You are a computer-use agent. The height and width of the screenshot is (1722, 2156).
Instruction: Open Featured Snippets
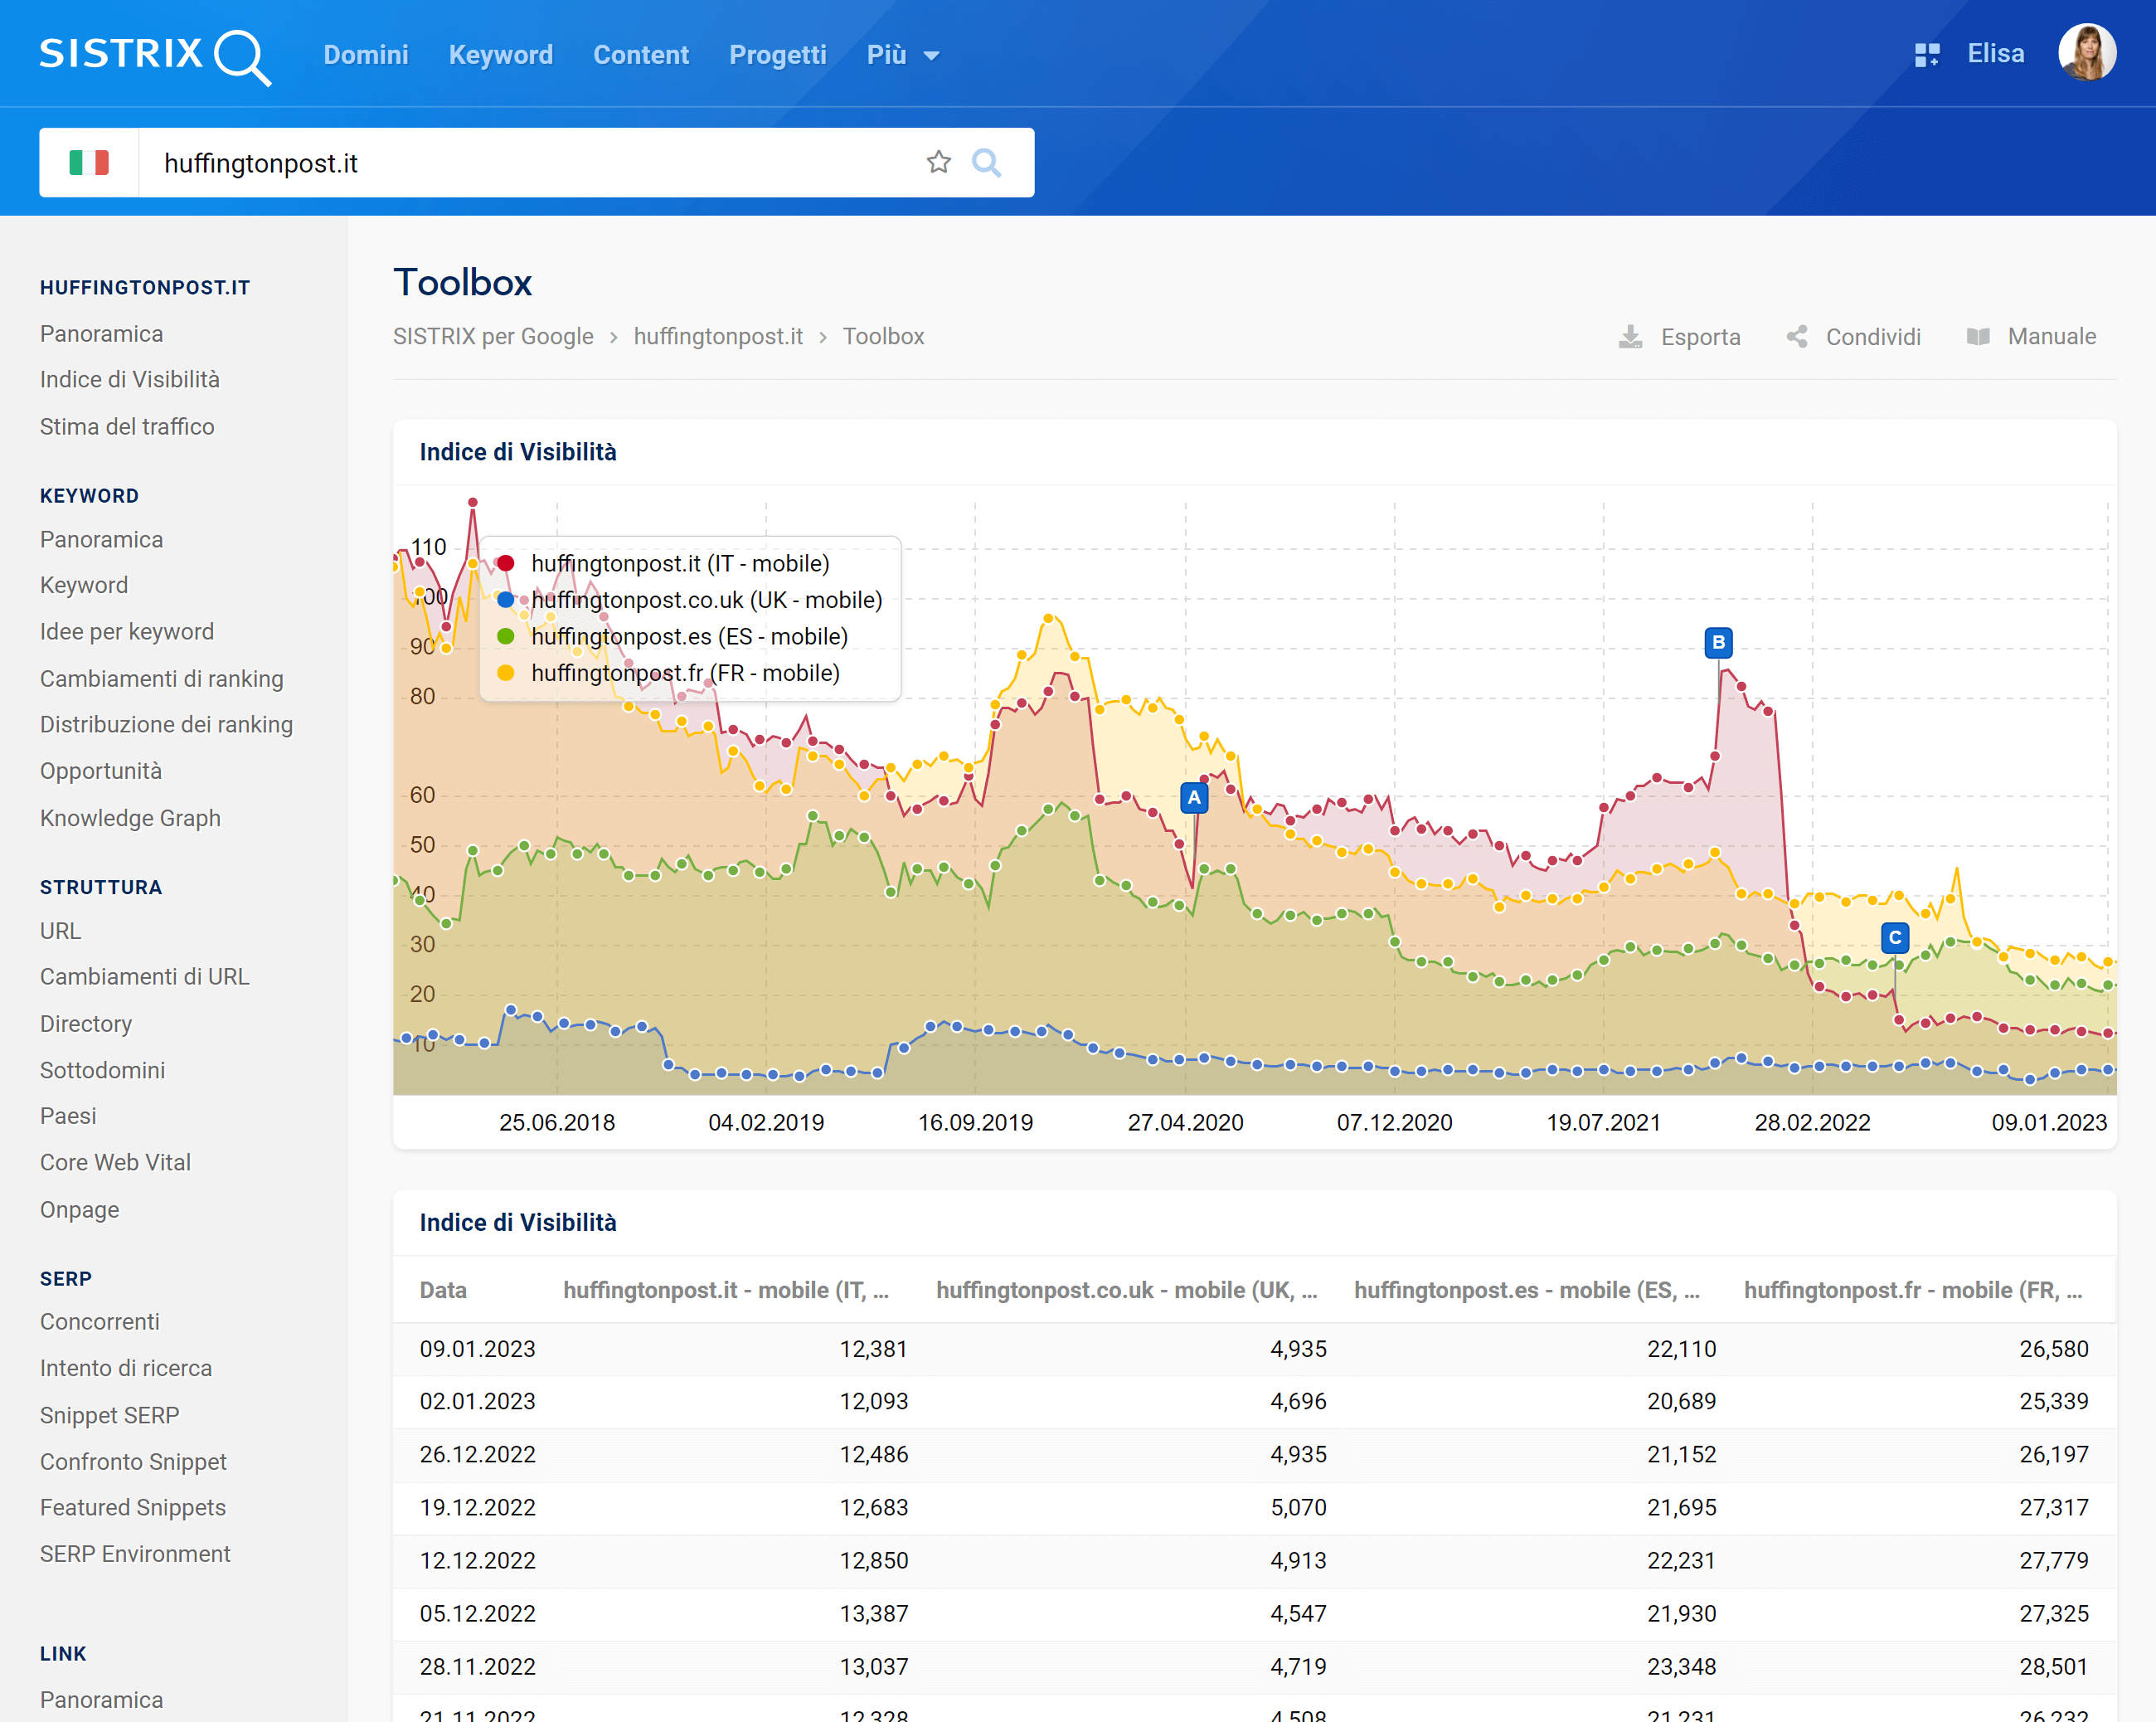coord(133,1507)
